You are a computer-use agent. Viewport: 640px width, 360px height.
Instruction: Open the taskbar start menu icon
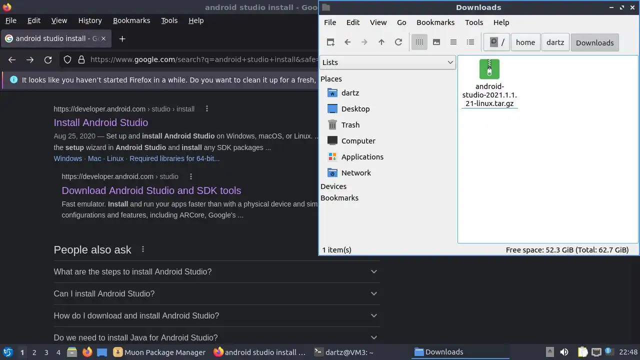click(8, 352)
